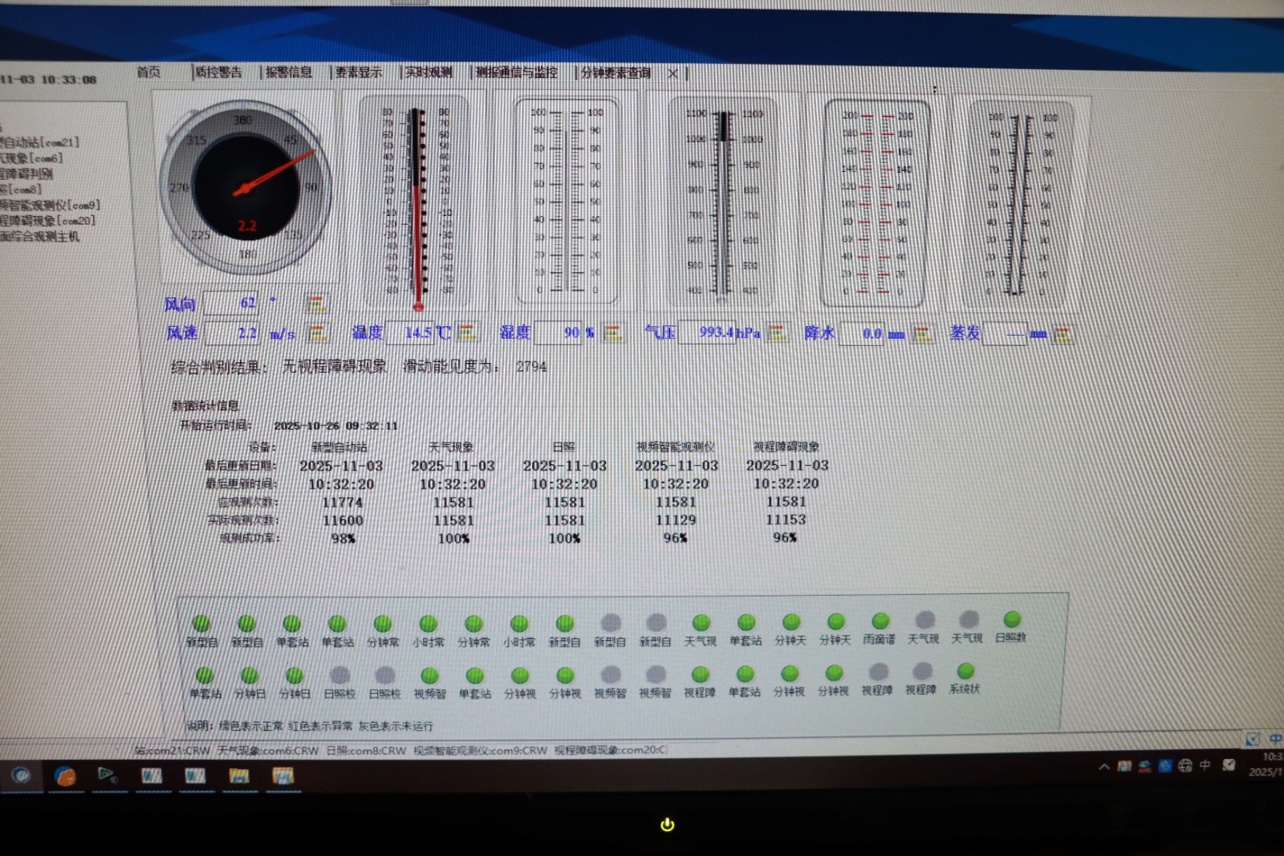Viewport: 1284px width, 856px height.
Task: Open the chart icon beside 气压 reading
Action: click(777, 332)
